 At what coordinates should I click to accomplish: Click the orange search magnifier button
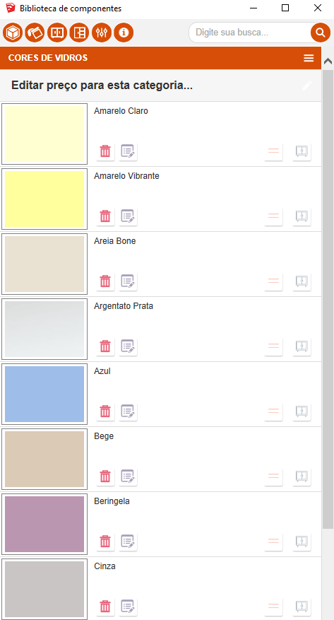click(x=320, y=33)
